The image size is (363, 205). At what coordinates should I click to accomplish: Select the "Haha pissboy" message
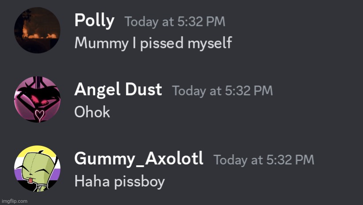click(119, 181)
